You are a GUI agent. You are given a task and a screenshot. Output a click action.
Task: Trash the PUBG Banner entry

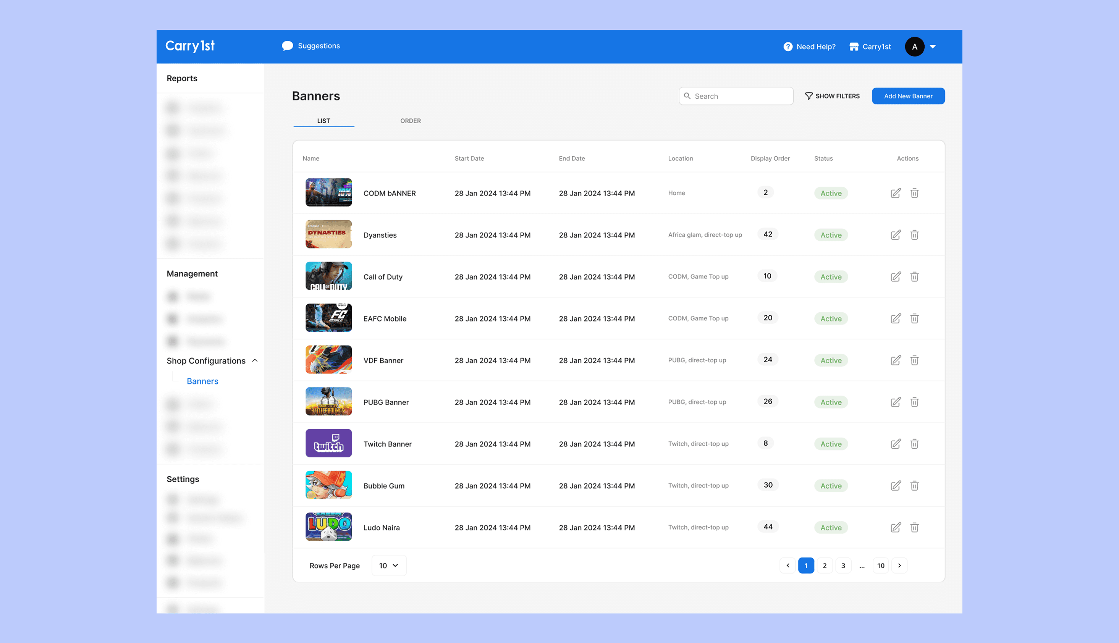pyautogui.click(x=914, y=402)
